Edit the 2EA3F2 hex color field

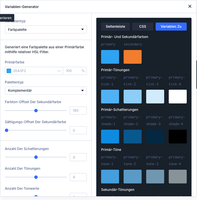pos(34,71)
